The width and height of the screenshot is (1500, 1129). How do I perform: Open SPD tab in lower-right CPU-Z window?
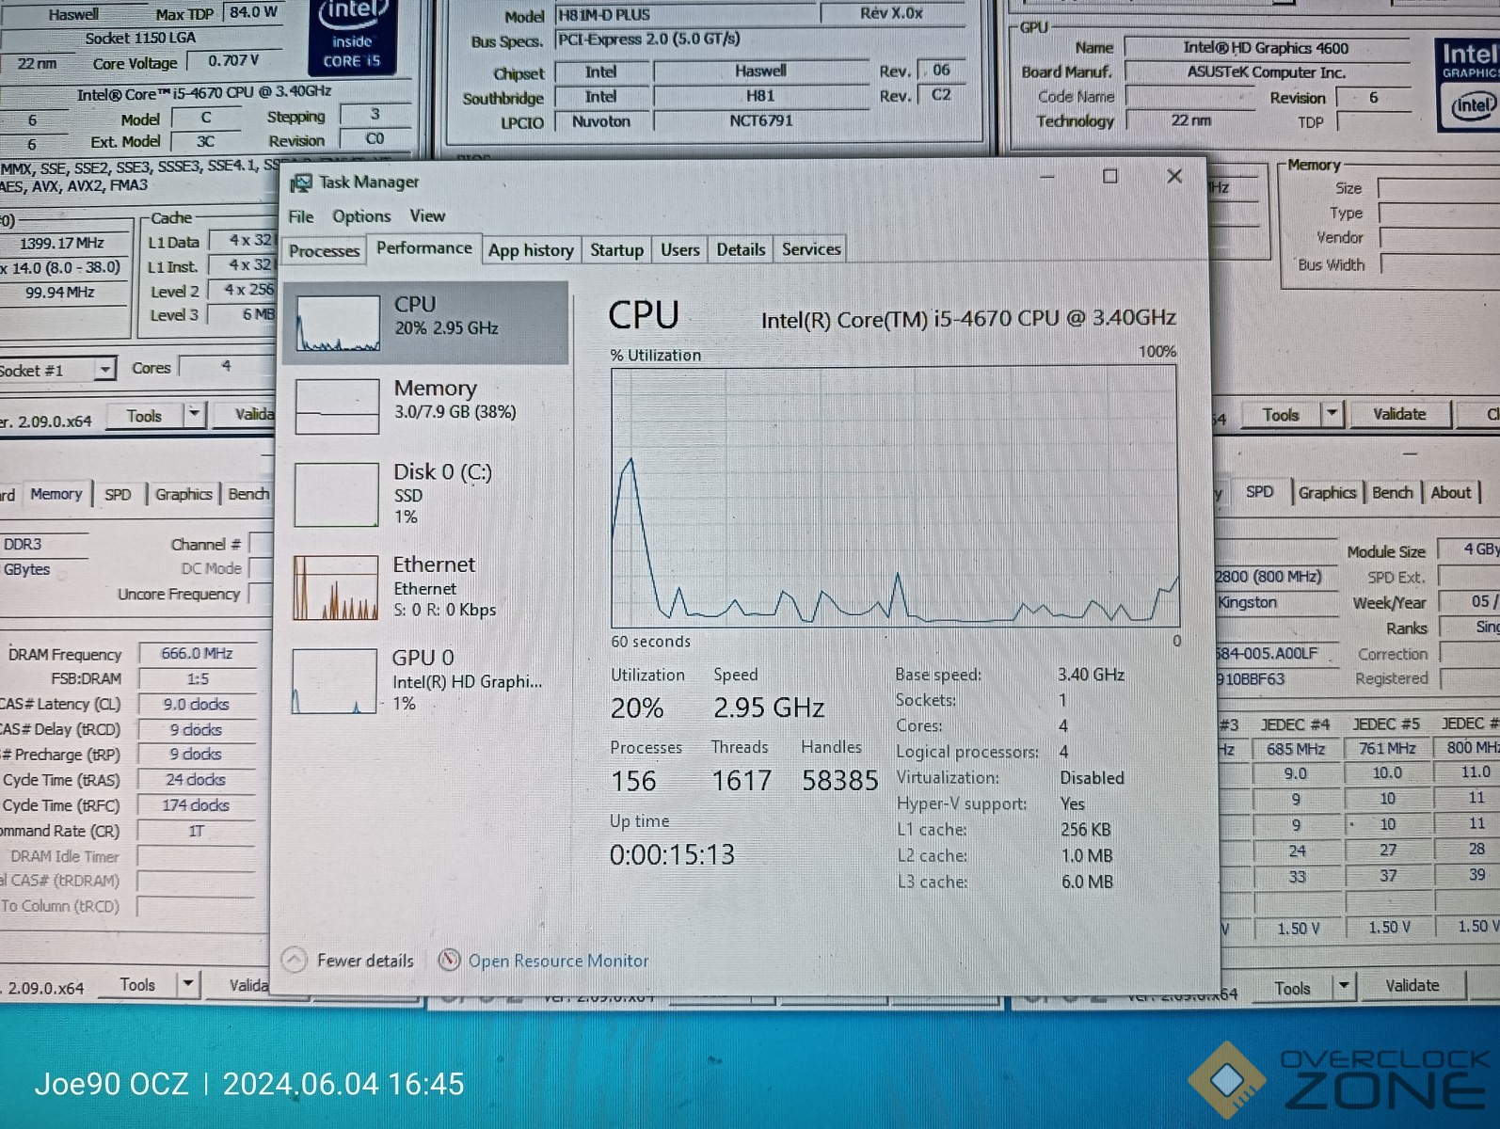point(1259,492)
